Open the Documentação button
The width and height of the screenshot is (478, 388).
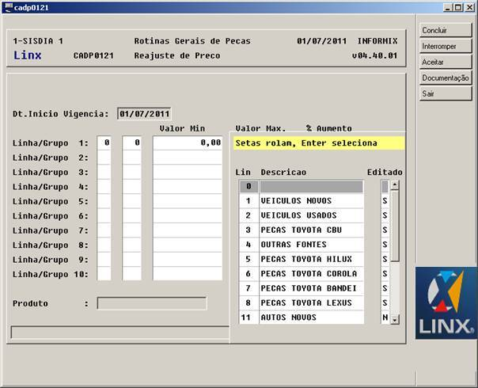[446, 78]
